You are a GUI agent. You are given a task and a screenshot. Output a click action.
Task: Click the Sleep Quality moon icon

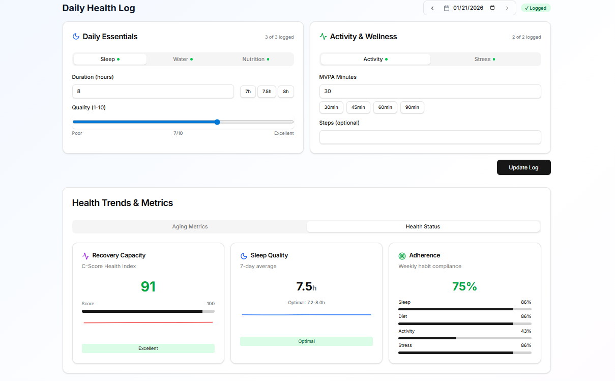244,256
